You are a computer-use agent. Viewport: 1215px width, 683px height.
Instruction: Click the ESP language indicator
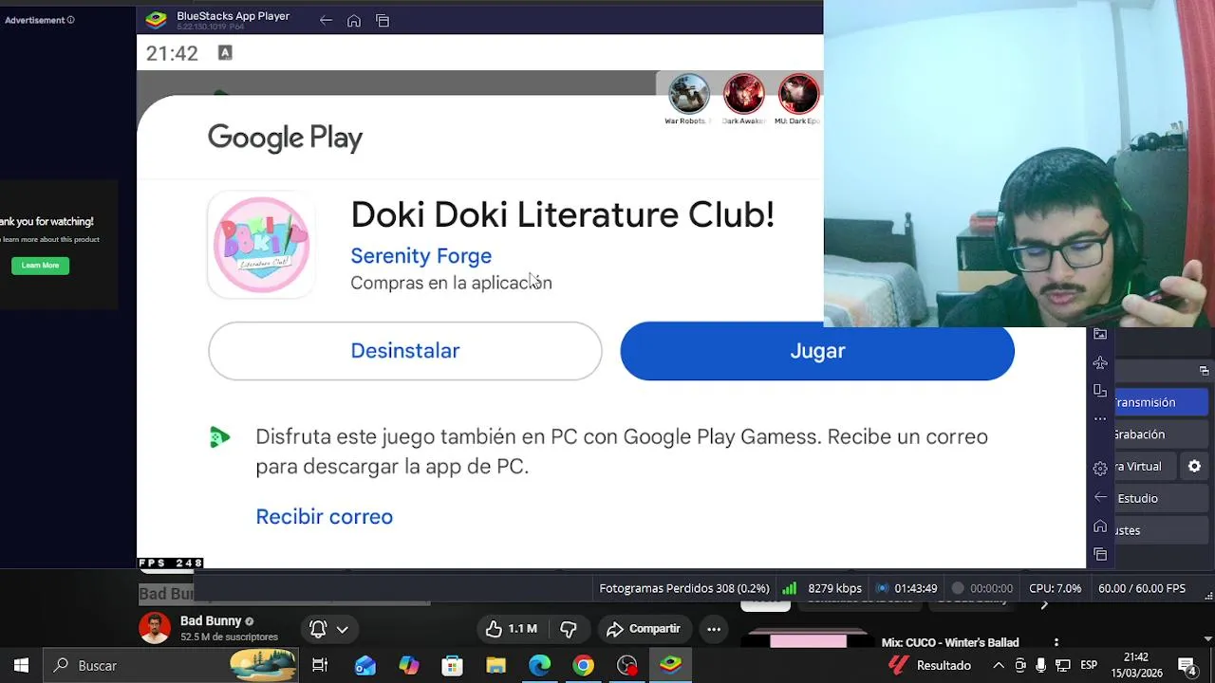[1089, 666]
